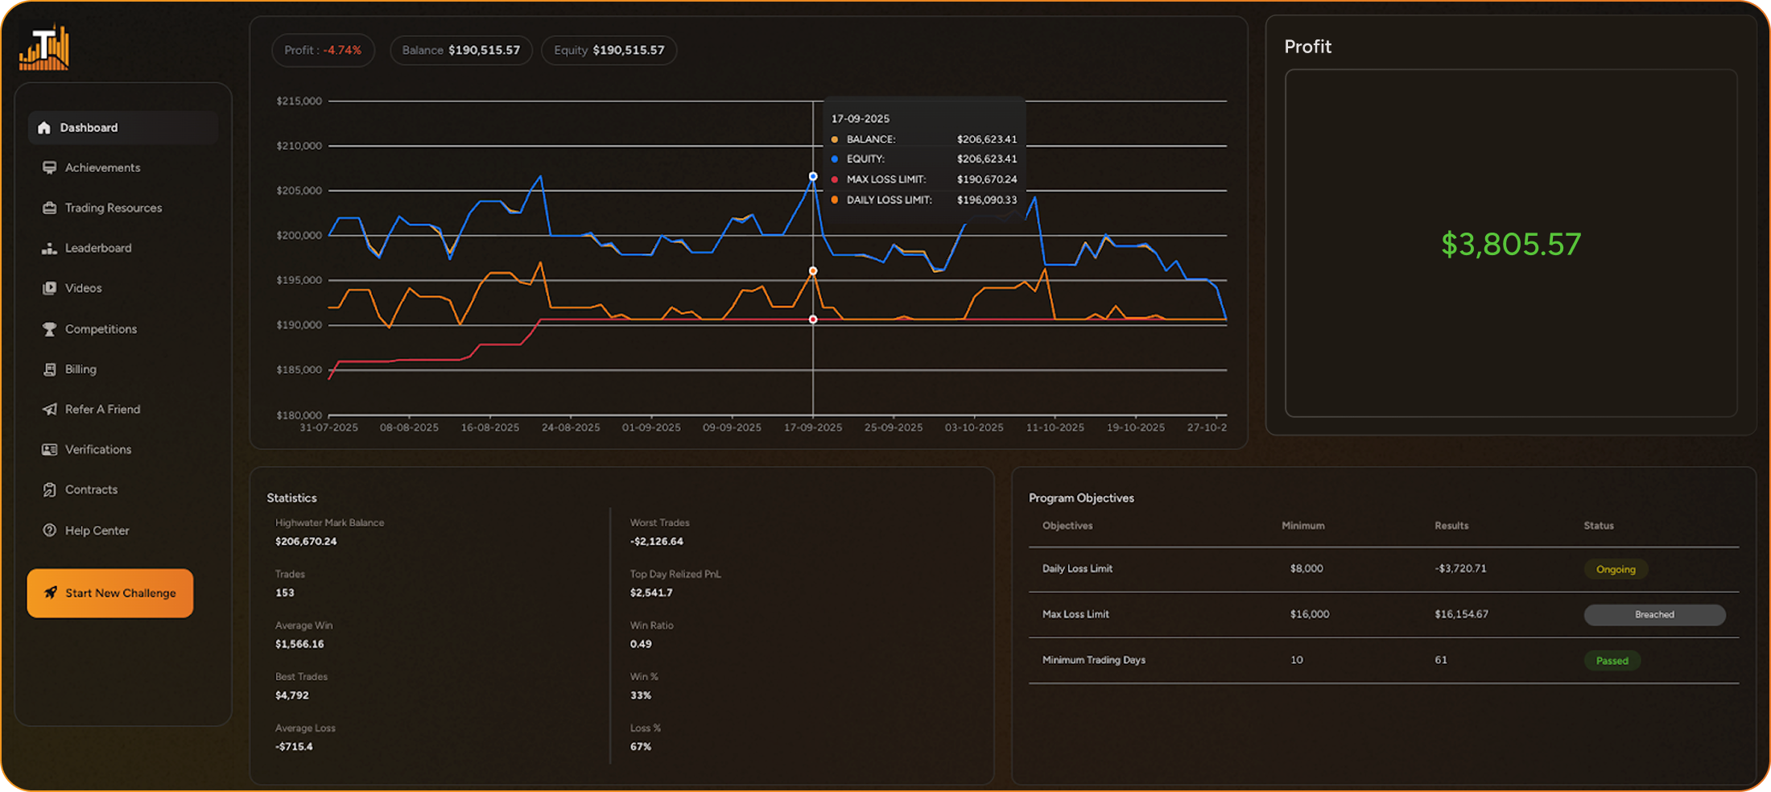
Task: Click the orange T chart logo
Action: pos(44,47)
